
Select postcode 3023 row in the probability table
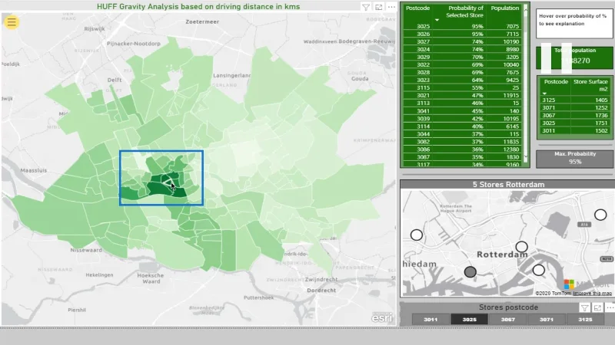tap(462, 80)
